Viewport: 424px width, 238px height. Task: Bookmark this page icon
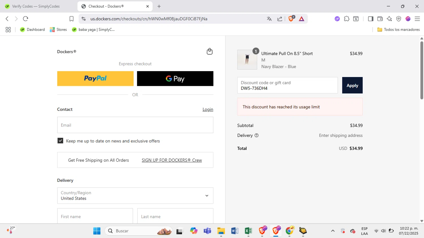pyautogui.click(x=72, y=19)
